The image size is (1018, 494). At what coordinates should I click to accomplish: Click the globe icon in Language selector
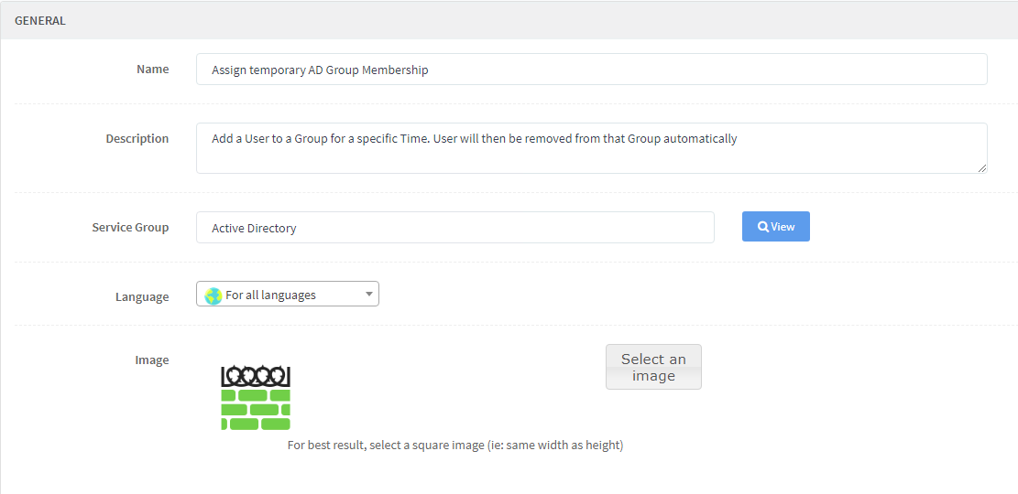[213, 295]
